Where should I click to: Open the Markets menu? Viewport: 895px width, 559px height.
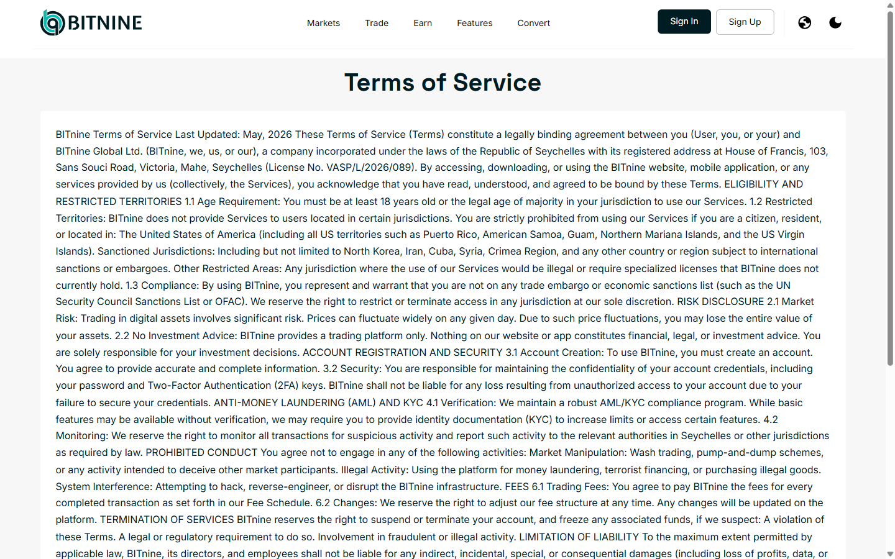coord(323,23)
